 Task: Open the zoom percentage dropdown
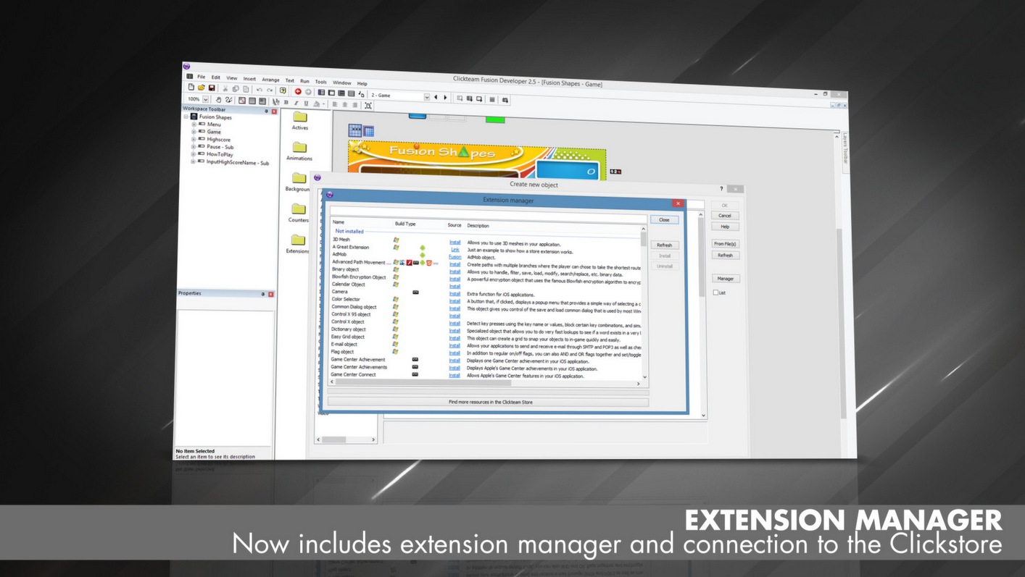click(206, 99)
